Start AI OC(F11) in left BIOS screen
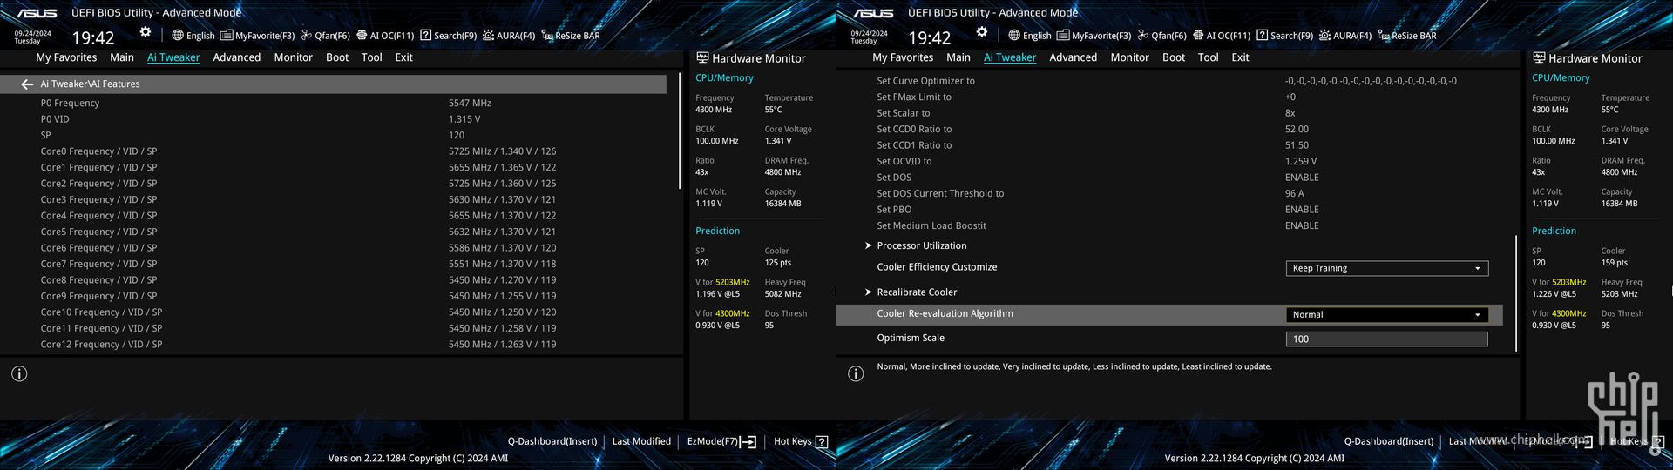The width and height of the screenshot is (1673, 470). click(385, 36)
